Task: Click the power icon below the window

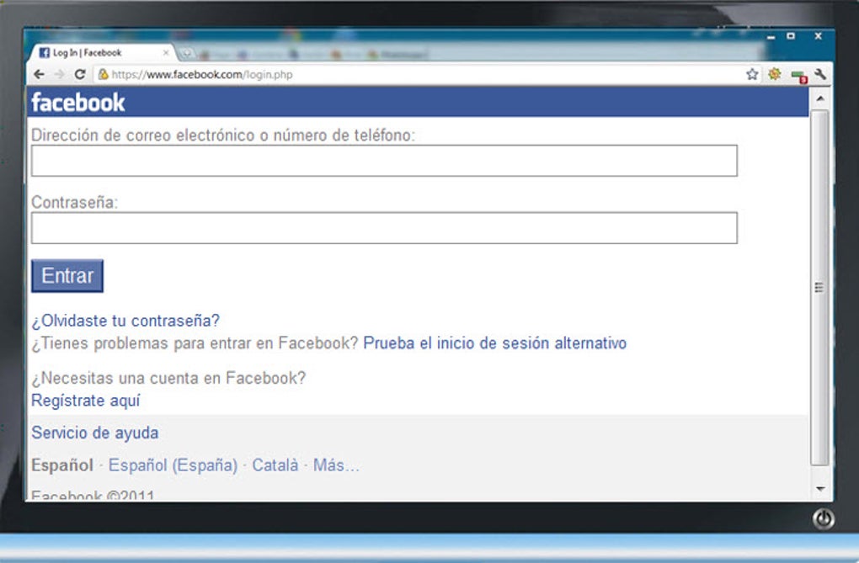Action: [823, 519]
